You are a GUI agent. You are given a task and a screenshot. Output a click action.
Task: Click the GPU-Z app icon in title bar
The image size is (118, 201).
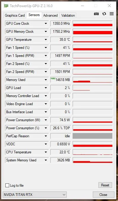6,6
